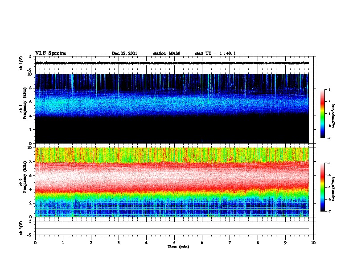The image size is (353, 272).
Task: Click the time axis tick label "0"
Action: [35, 243]
